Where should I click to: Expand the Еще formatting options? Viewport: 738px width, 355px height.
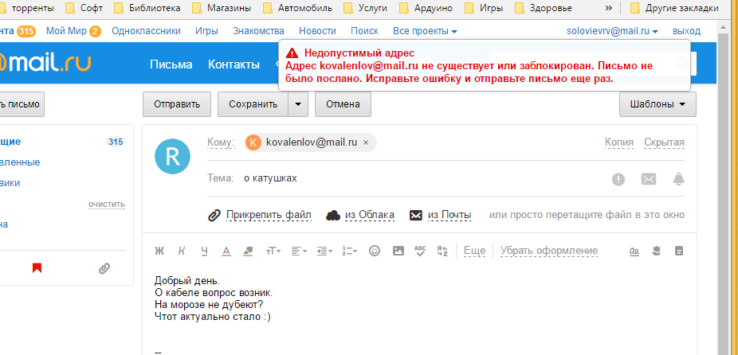474,251
